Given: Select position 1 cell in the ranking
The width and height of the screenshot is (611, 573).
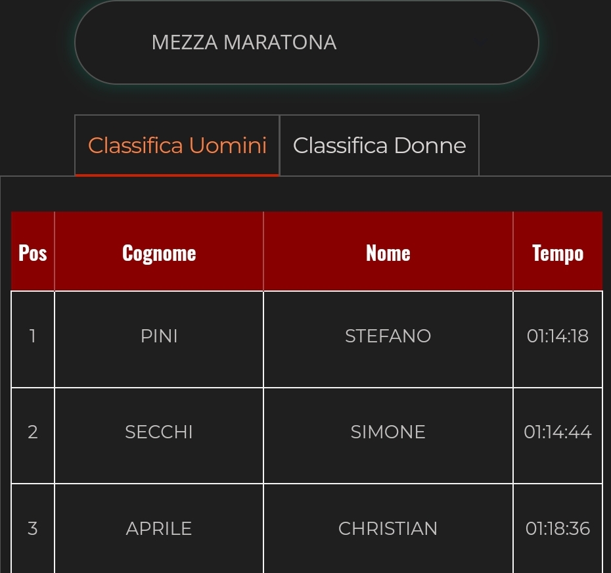Looking at the screenshot, I should [33, 336].
